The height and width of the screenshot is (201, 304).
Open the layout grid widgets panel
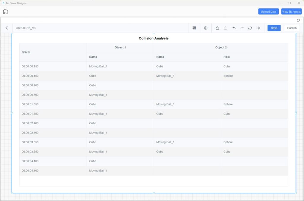pyautogui.click(x=194, y=28)
